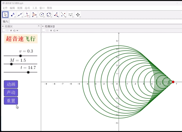Select the Point tool
The height and width of the screenshot is (132, 182).
pos(13,15)
